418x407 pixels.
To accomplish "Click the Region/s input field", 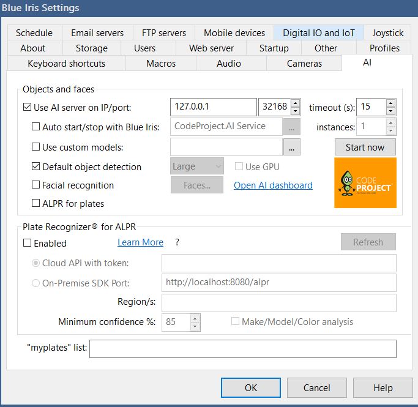I will tap(279, 303).
